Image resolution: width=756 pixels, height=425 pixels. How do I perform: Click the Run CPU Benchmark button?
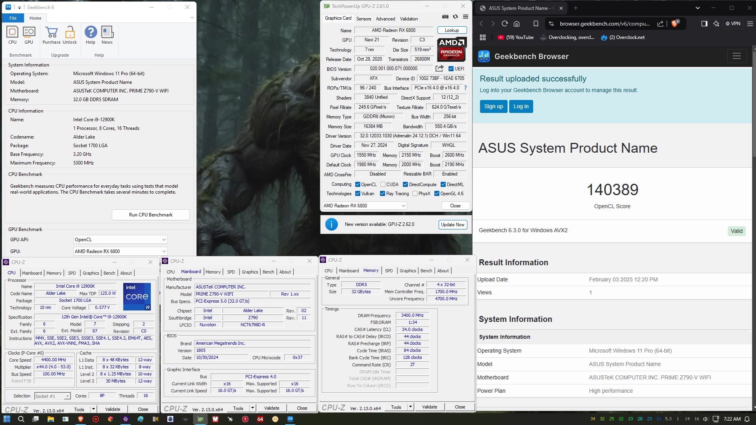pyautogui.click(x=151, y=215)
